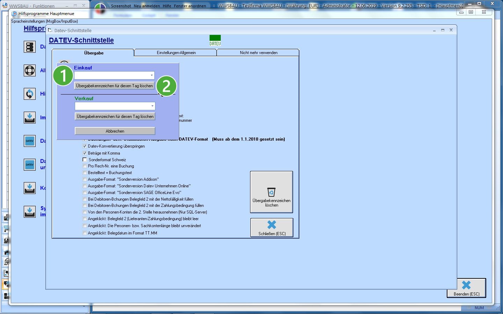Click Verkauf Übergabekennzeichen für diesen Tag löschen
The width and height of the screenshot is (503, 314).
coord(115,117)
